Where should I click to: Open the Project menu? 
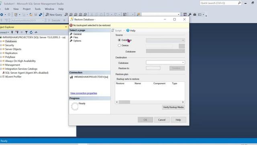[27, 9]
